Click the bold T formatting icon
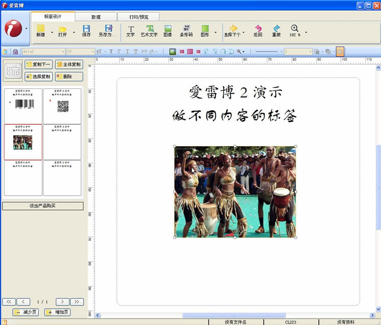Image resolution: width=381 pixels, height=325 pixels. [111, 52]
